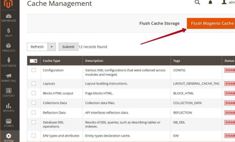This screenshot has height=142, width=235.
Task: Click the Submit button
Action: pyautogui.click(x=68, y=47)
